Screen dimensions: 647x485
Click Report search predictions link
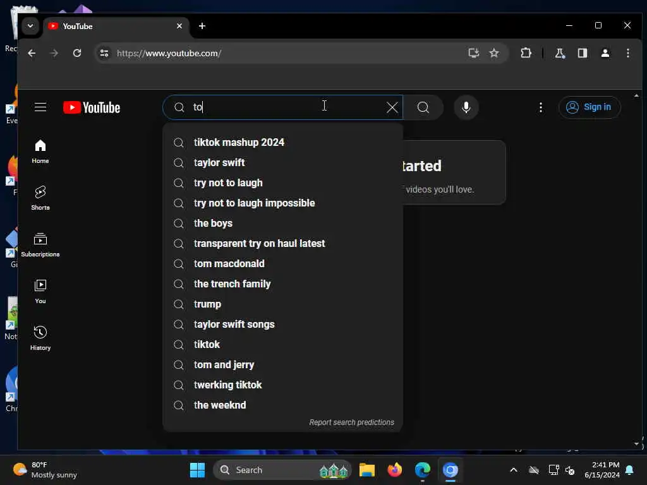tap(351, 422)
